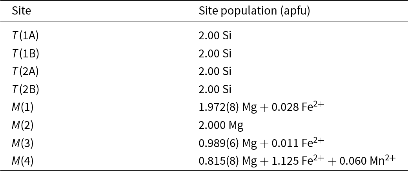The image size is (408, 171).
Task: Select the "2.000 Mg" population value
Action: point(221,125)
